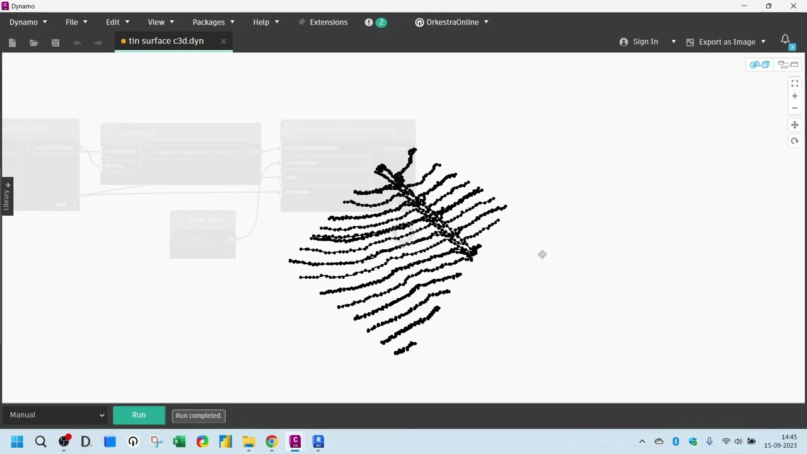Open the taskbar clock and date

(781, 441)
